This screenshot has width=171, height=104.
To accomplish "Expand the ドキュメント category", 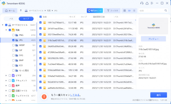I will click(6, 80).
